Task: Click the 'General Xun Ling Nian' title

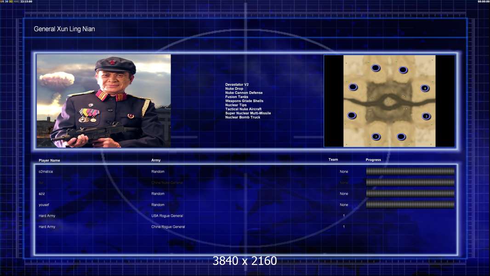Action: click(64, 29)
